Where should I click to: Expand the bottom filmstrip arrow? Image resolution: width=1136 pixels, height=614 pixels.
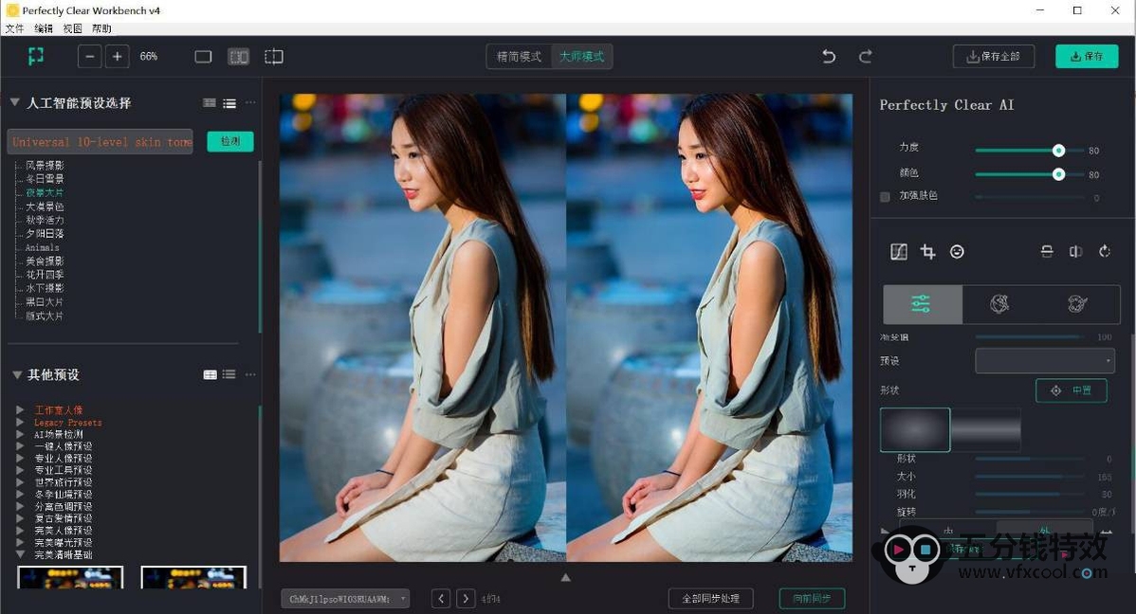(x=566, y=578)
